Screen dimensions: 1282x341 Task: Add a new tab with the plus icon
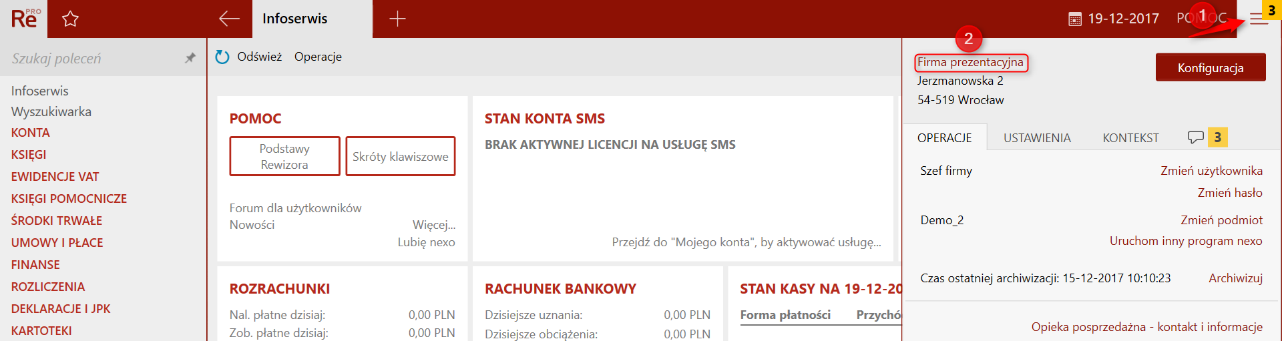pos(397,19)
